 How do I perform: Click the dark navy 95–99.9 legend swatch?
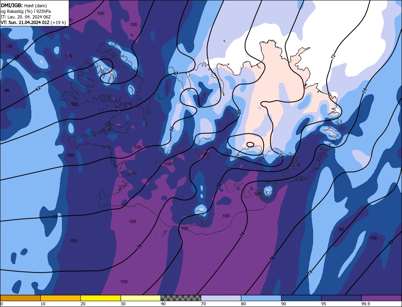pyautogui.click(x=341, y=298)
